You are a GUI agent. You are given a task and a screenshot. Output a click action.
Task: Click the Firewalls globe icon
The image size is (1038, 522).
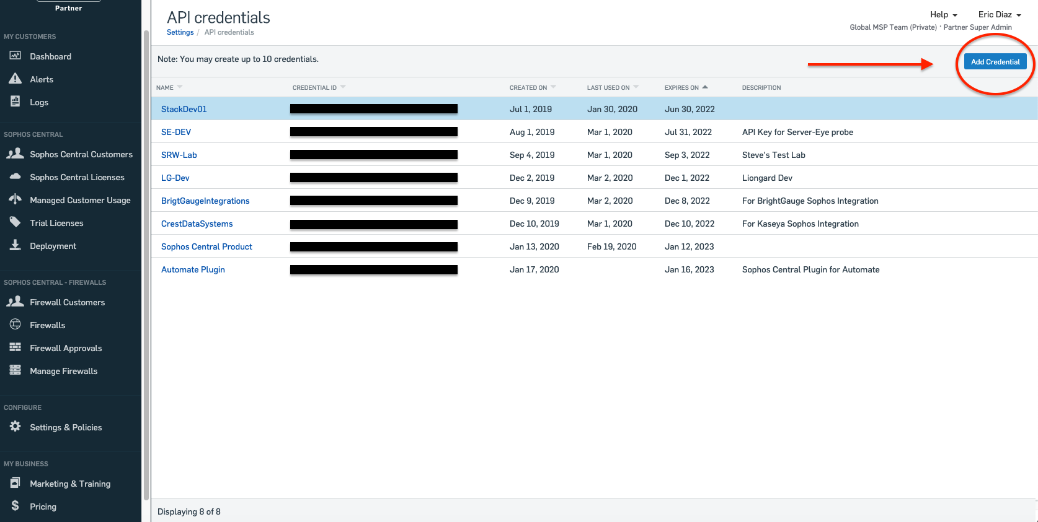[x=15, y=324]
